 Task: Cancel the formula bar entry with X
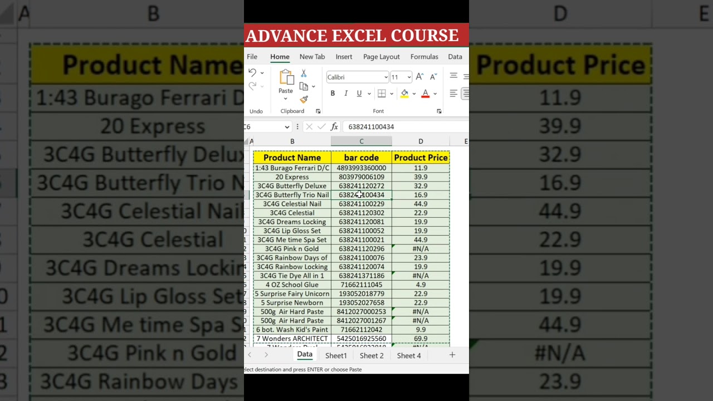pyautogui.click(x=309, y=127)
